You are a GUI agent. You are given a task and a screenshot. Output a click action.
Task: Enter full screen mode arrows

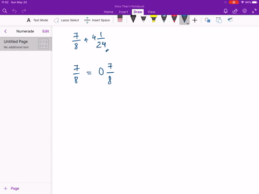tap(254, 11)
